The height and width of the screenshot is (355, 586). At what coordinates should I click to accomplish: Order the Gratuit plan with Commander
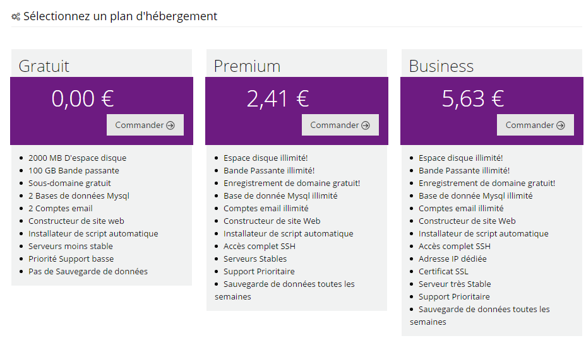145,125
